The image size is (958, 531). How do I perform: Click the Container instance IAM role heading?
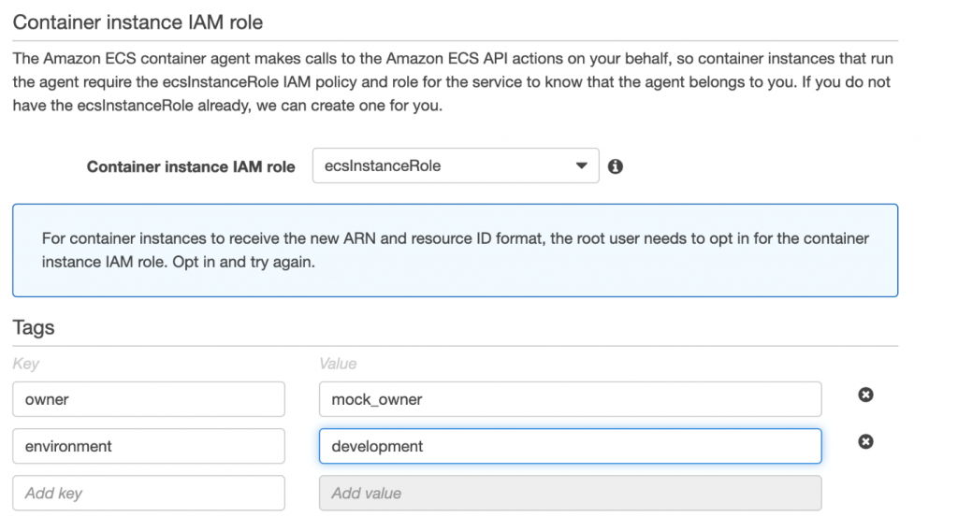pyautogui.click(x=138, y=22)
